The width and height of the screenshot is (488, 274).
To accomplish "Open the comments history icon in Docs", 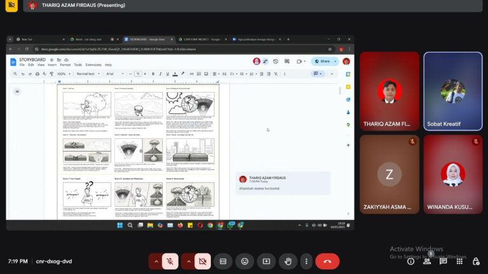I will (x=287, y=62).
